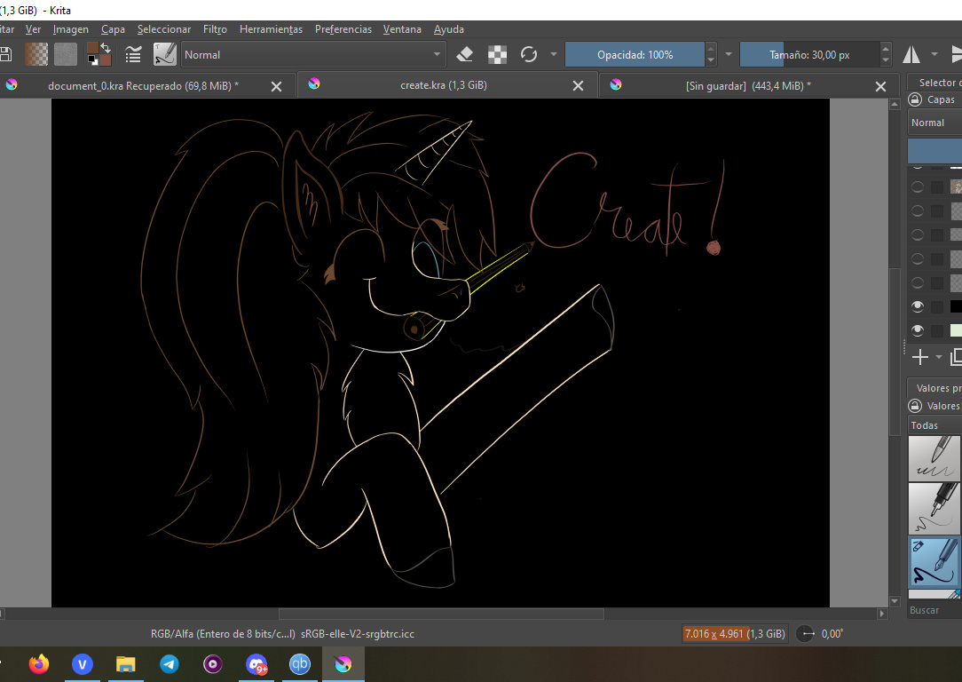This screenshot has height=682, width=962.
Task: Open the Herramientas menu
Action: (272, 28)
